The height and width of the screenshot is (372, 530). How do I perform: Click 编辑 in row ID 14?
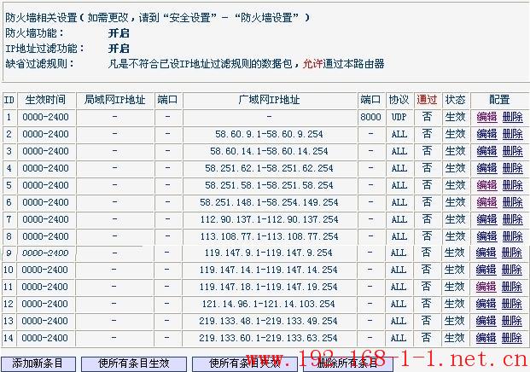point(486,338)
